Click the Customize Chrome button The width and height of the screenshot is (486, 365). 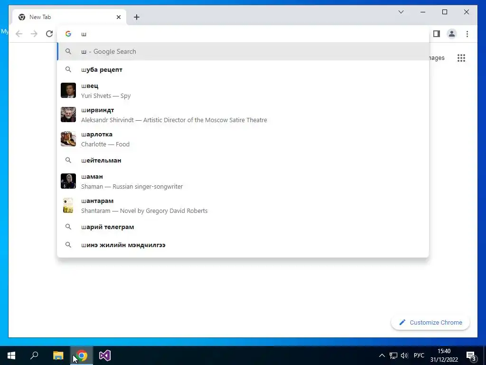click(x=430, y=323)
